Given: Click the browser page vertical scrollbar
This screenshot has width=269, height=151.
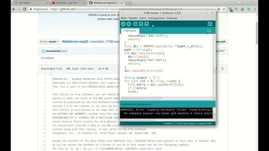Looking at the screenshot, I should [257, 33].
